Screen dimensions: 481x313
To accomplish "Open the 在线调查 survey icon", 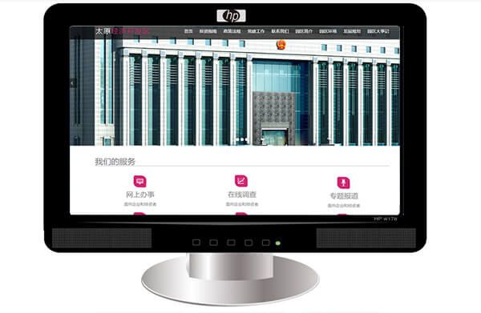I will [x=241, y=181].
